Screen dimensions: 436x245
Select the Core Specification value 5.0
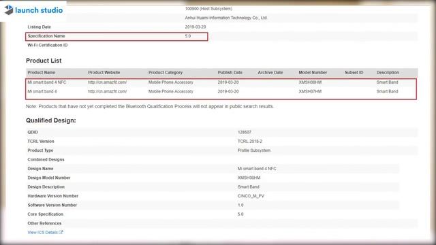[240, 214]
